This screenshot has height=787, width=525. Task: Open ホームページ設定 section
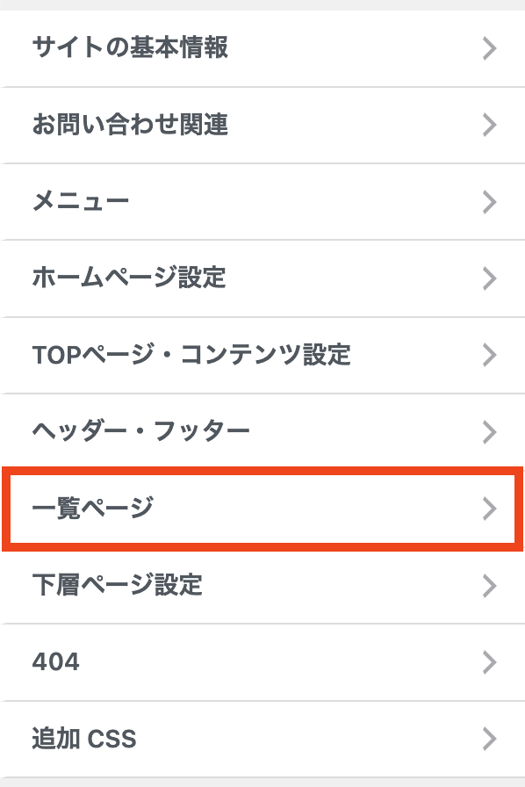point(262,278)
